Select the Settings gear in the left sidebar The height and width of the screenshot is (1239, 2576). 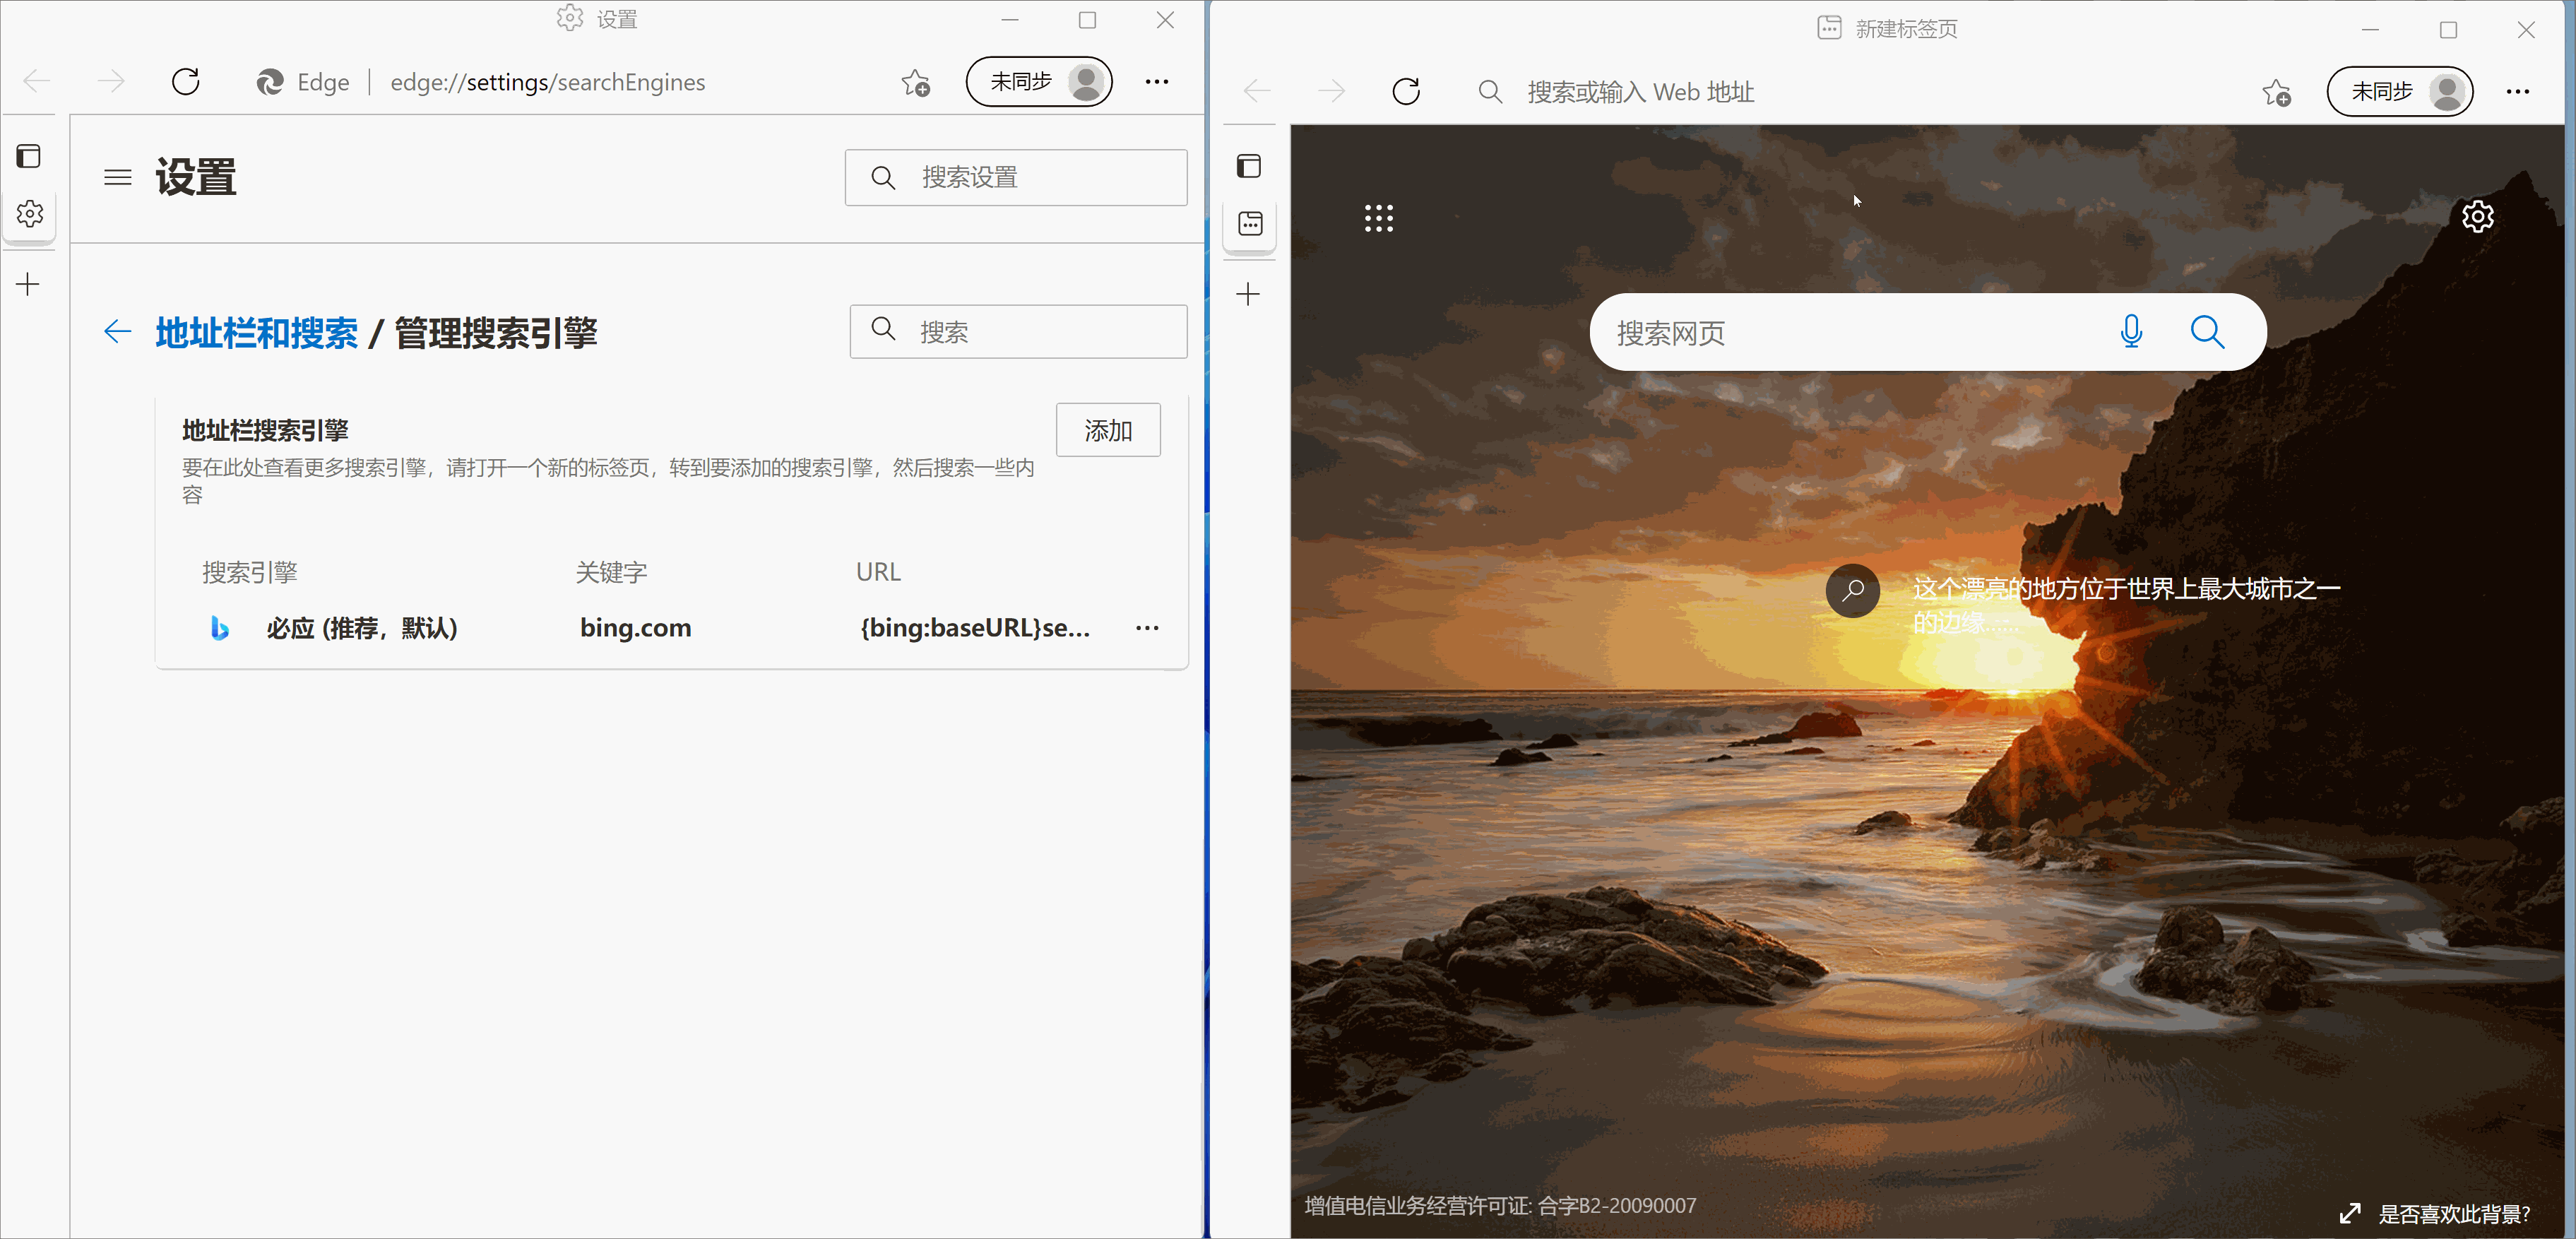point(30,213)
